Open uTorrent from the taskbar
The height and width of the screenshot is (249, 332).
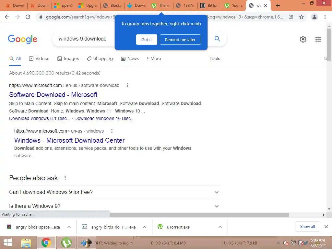pyautogui.click(x=66, y=243)
